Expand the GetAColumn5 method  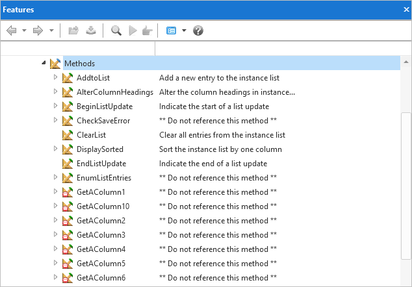(55, 262)
